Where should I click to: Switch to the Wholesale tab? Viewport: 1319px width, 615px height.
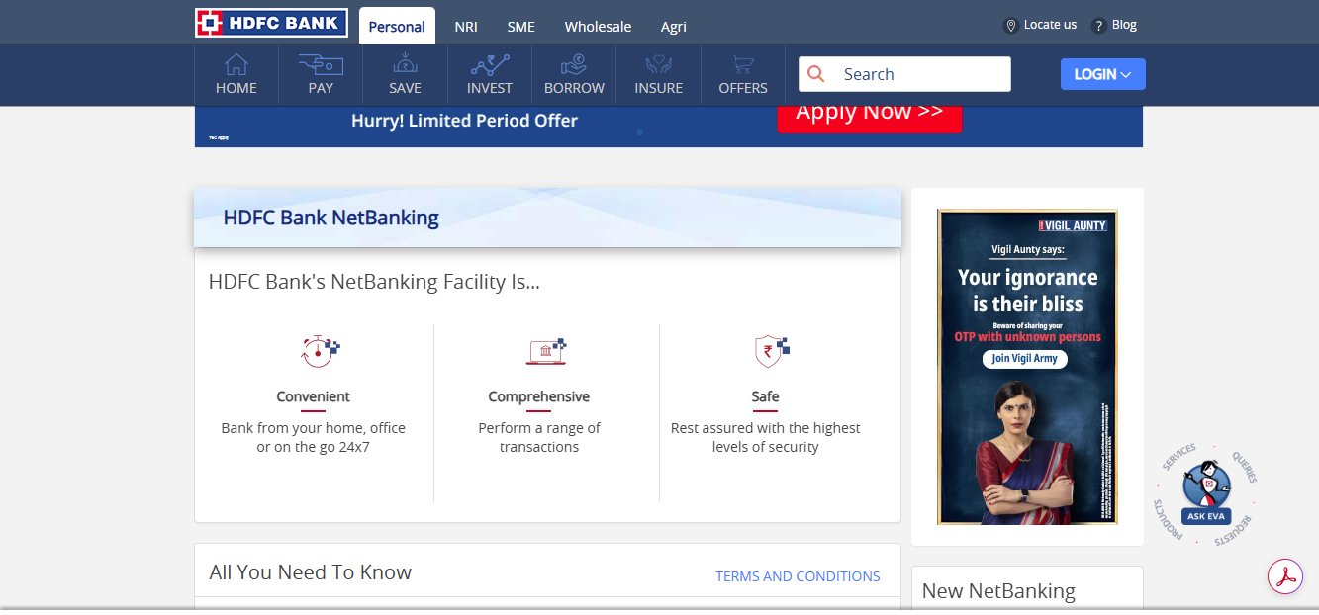(x=598, y=27)
